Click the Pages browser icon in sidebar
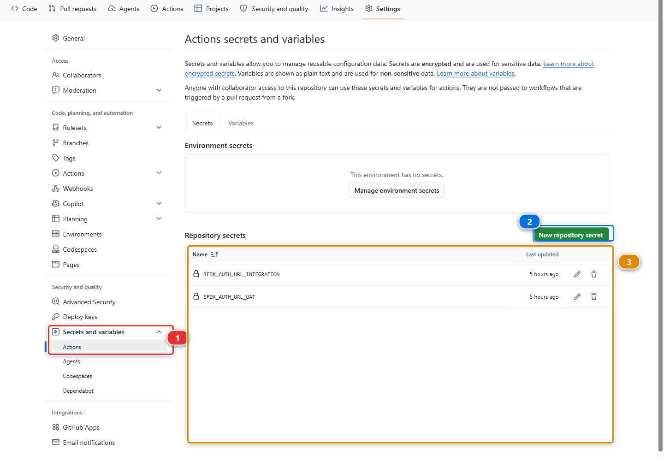The image size is (664, 461). (x=56, y=265)
